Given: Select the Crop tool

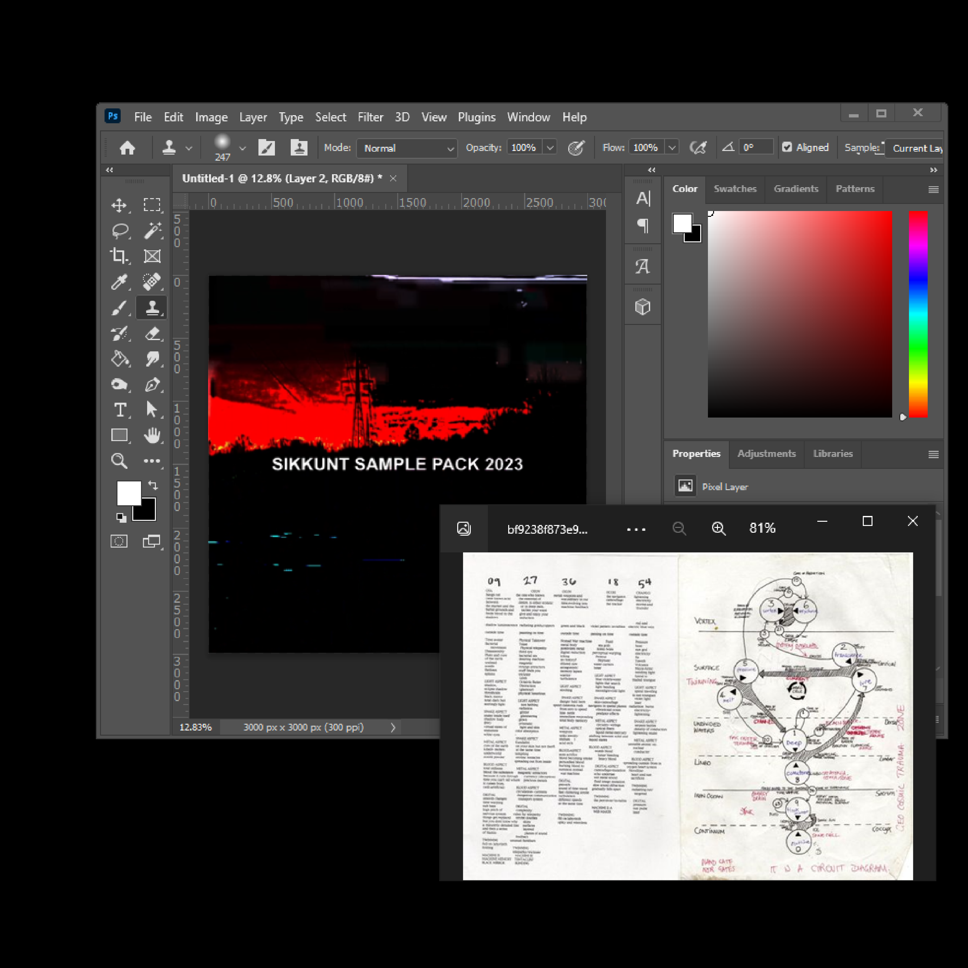Looking at the screenshot, I should [119, 256].
